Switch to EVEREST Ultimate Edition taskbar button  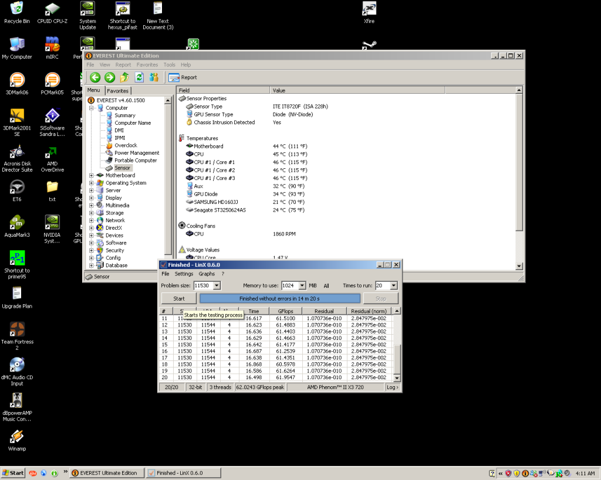107,473
